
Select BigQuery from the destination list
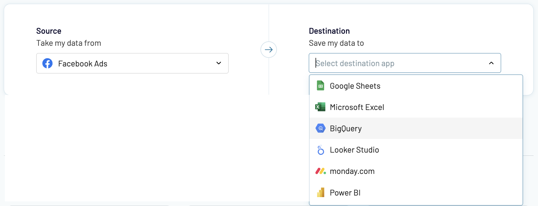[416, 128]
